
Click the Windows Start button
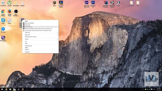tap(2, 89)
